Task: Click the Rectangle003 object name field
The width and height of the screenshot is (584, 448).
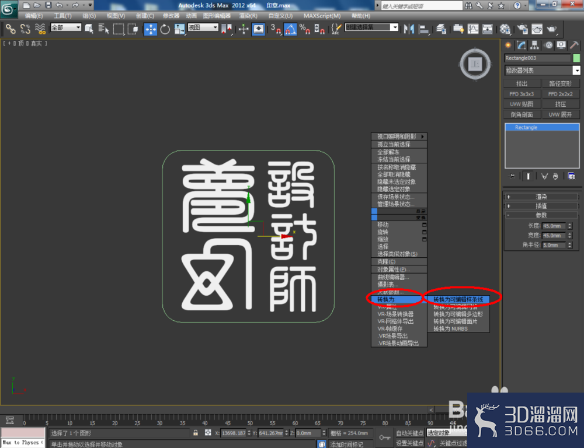Action: (x=537, y=58)
